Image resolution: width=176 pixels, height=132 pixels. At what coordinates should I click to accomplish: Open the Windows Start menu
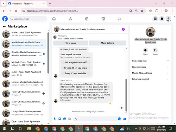(4, 128)
